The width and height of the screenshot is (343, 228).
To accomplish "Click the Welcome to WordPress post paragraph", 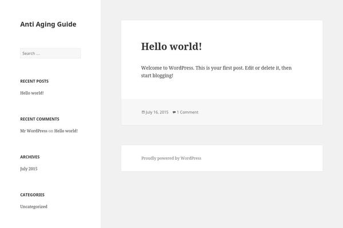I will (x=216, y=72).
